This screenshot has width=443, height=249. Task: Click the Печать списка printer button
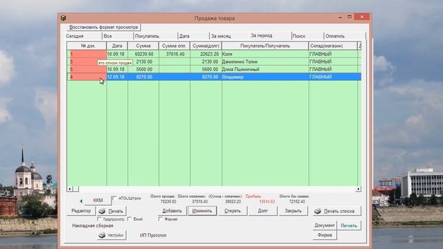coord(337,211)
